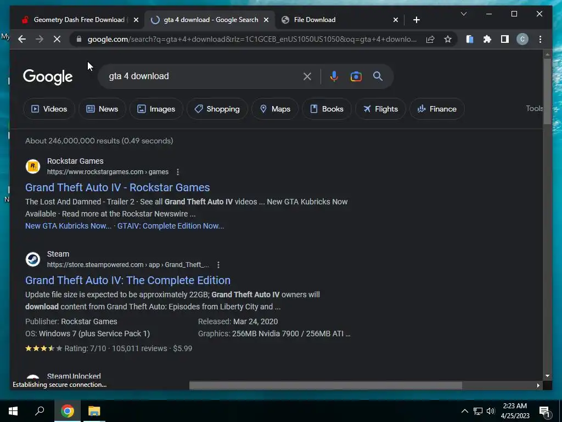The image size is (562, 422).
Task: Click the Google logo
Action: click(48, 77)
